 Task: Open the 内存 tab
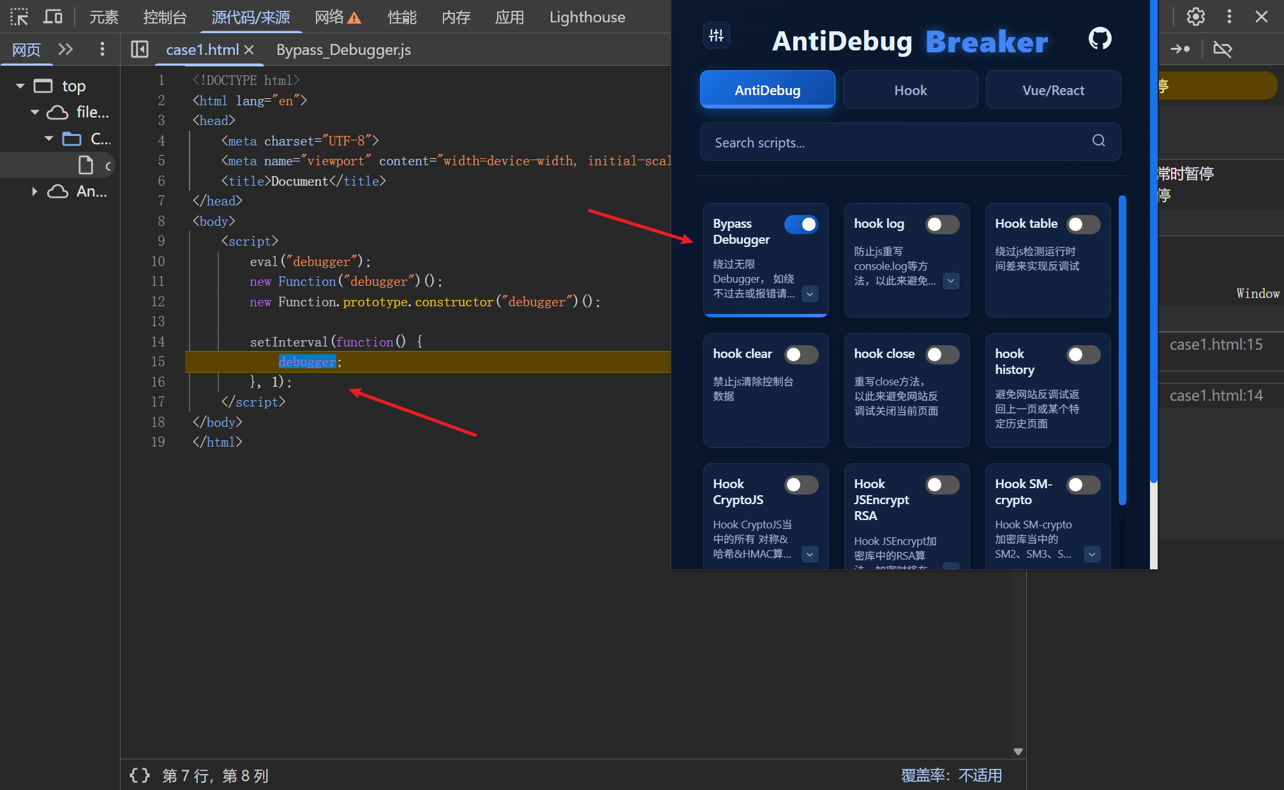pos(456,17)
